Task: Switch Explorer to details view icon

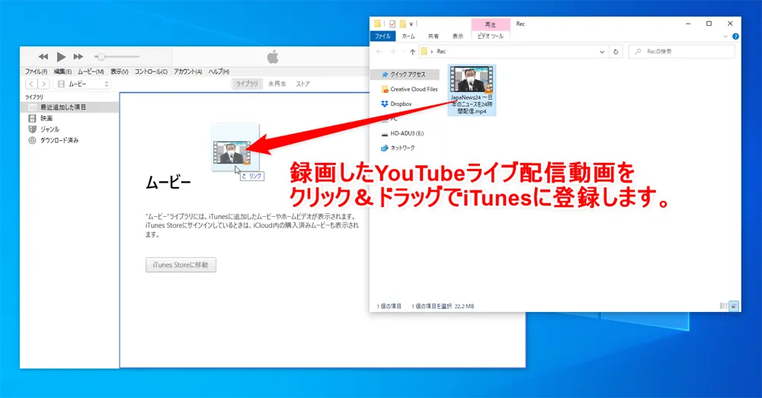Action: coord(724,306)
